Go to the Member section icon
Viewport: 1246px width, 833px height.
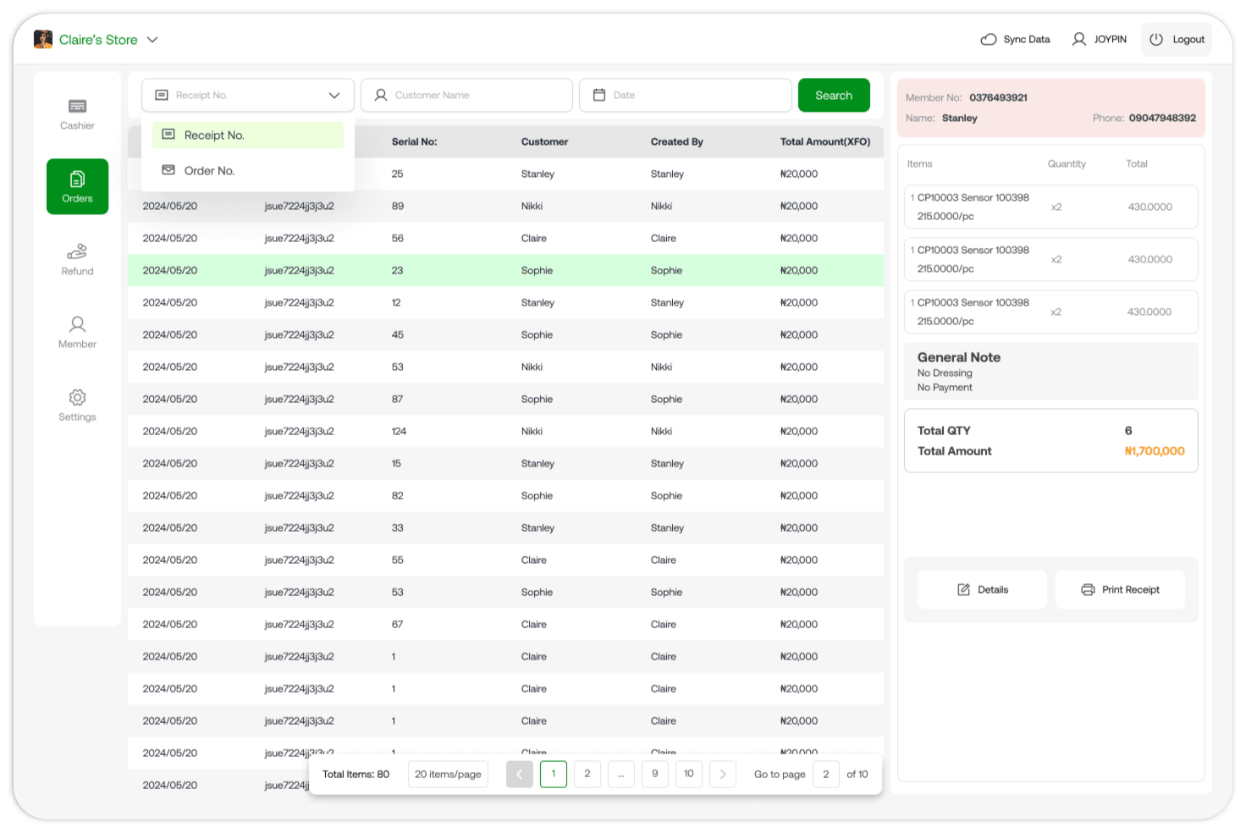click(x=77, y=325)
